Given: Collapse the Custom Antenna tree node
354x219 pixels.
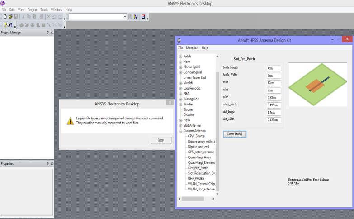Looking at the screenshot, I should point(181,131).
